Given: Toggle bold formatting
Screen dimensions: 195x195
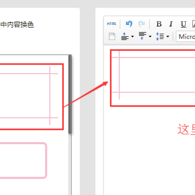Looking at the screenshot, I should [x=159, y=24].
